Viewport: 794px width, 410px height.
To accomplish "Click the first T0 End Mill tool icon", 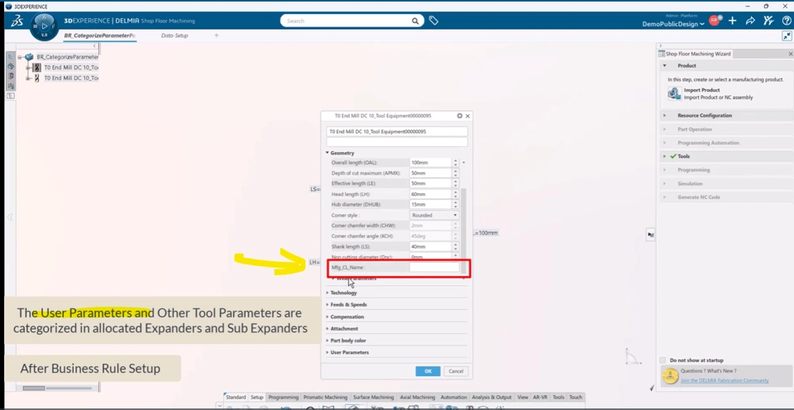I will click(36, 67).
